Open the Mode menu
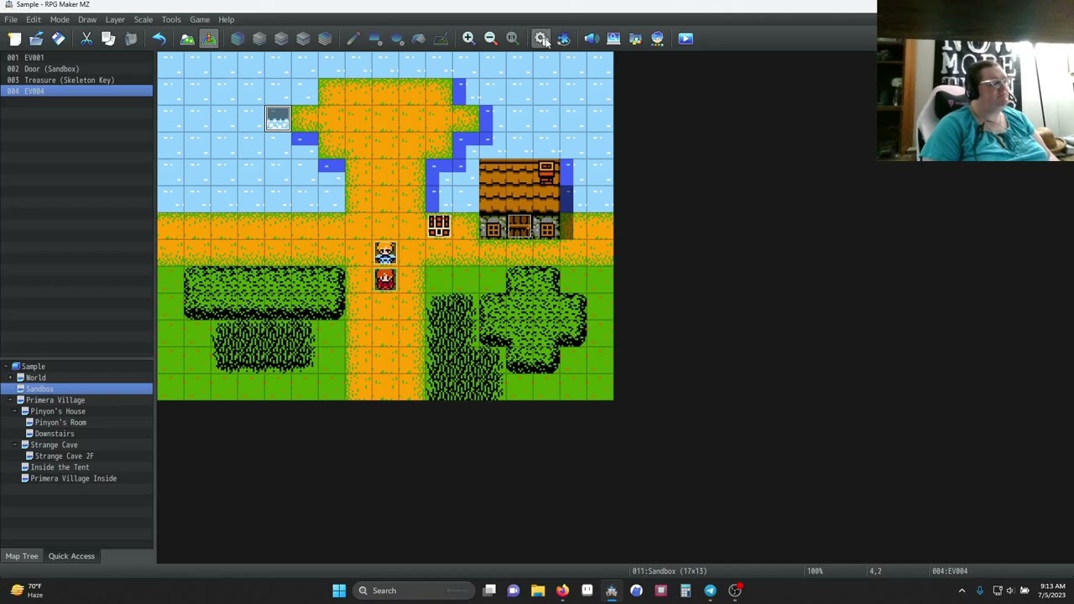Viewport: 1074px width, 604px height. click(60, 19)
